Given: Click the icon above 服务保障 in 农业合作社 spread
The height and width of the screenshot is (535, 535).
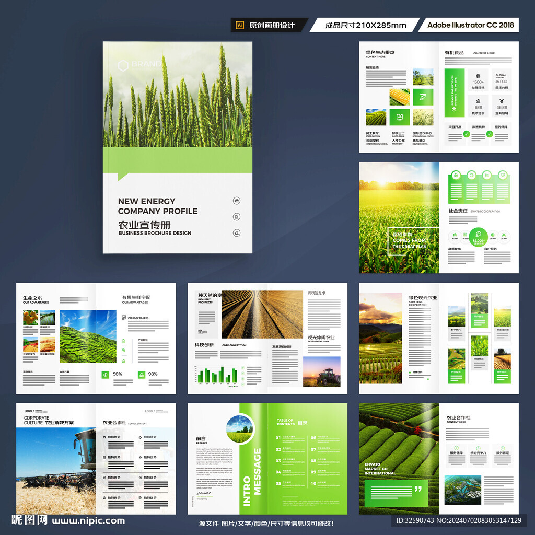Looking at the screenshot, I should (x=456, y=448).
